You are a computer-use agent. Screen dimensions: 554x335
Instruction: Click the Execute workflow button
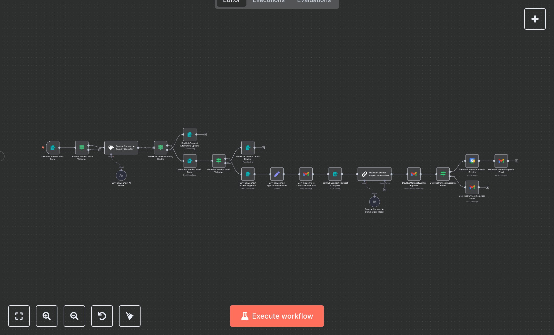click(x=277, y=316)
